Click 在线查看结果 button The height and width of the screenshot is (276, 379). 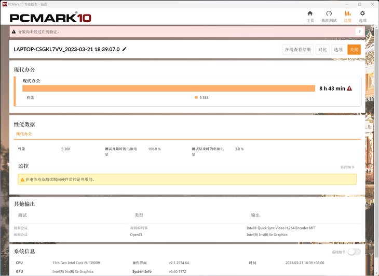[298, 50]
